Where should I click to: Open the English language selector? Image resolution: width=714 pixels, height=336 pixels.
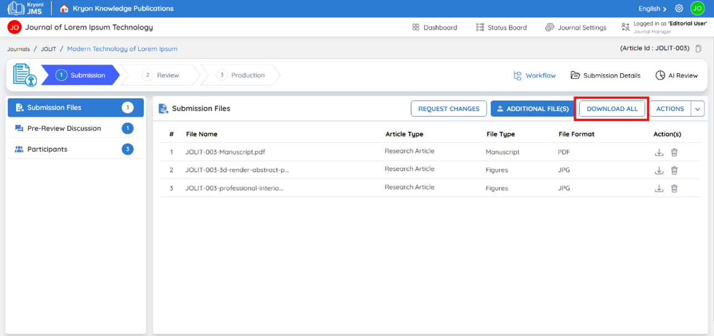[x=652, y=8]
